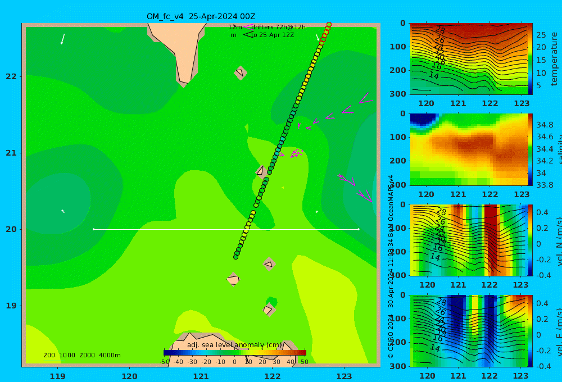
Task: Click the red circle at the track's top
Action: (329, 25)
